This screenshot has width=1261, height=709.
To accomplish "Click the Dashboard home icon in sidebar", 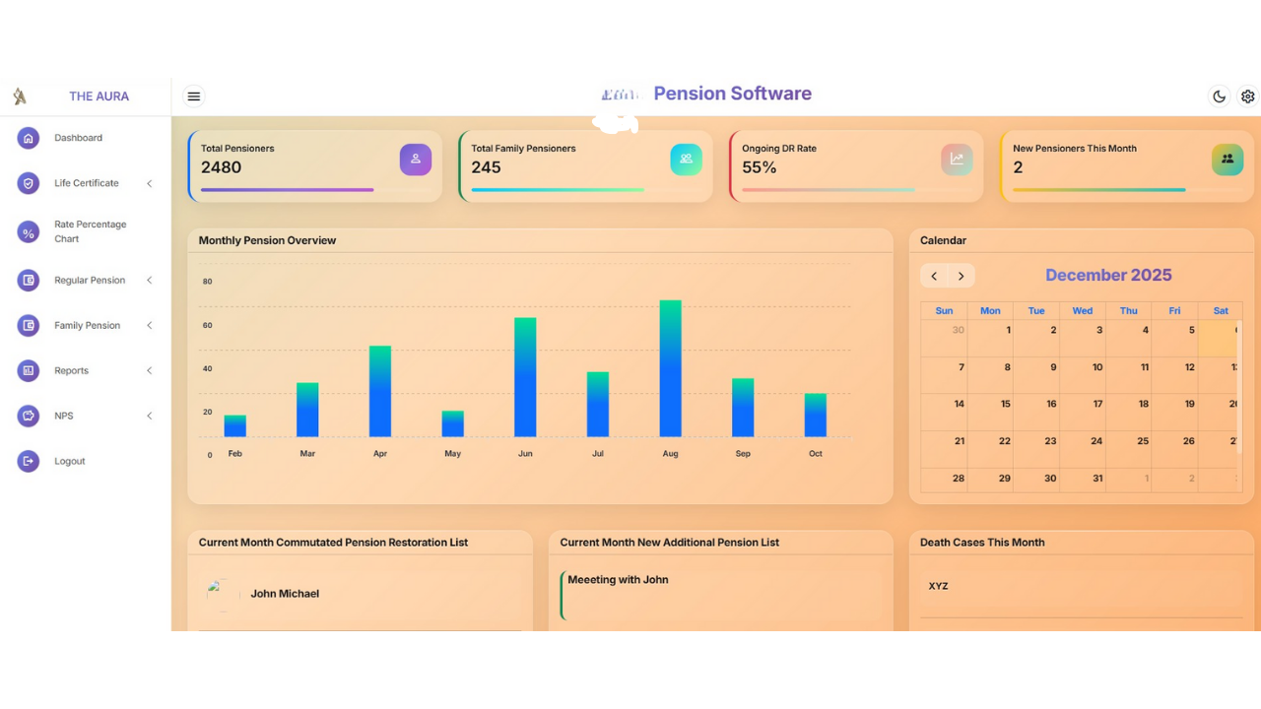I will pos(29,138).
